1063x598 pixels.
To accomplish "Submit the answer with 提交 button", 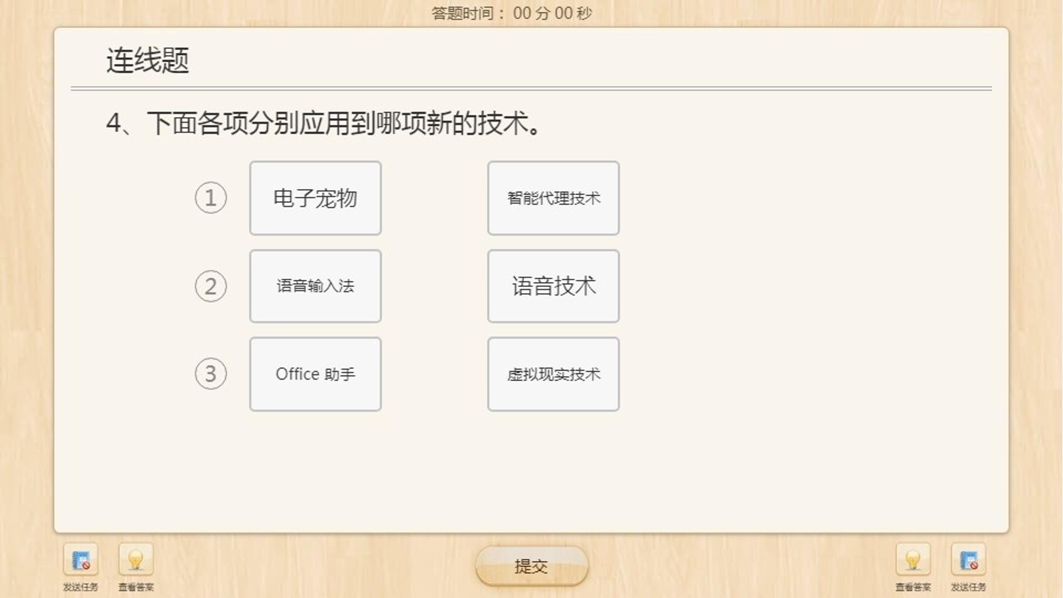I will 531,566.
